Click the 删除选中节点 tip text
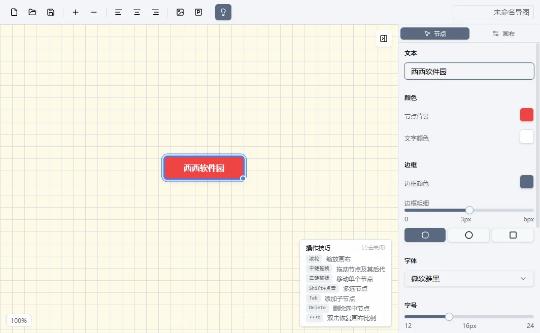 pyautogui.click(x=351, y=308)
